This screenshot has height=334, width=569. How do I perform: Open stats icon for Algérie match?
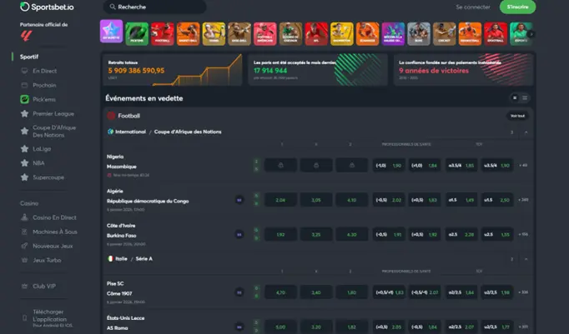[x=239, y=200]
